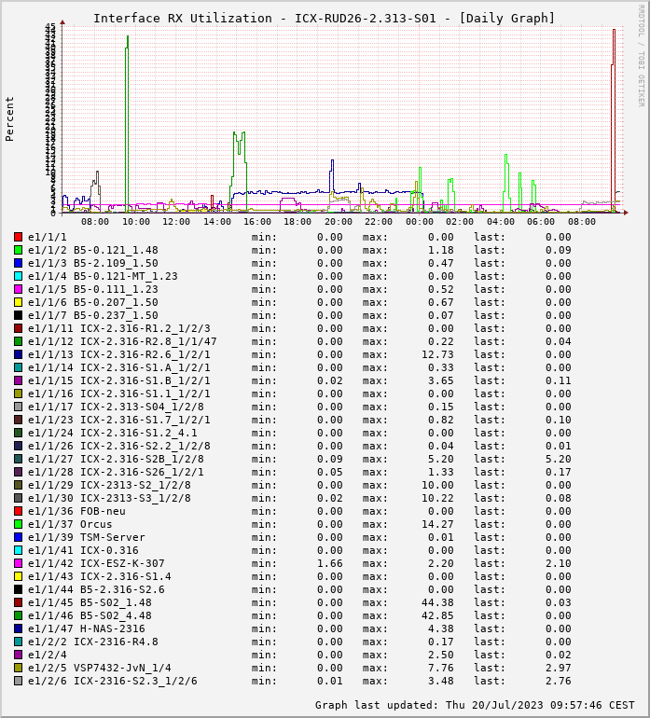
Task: Click the gray swatch for e1/2/6 ICX-2316-S2.3_1/2/6
Action: pos(18,681)
